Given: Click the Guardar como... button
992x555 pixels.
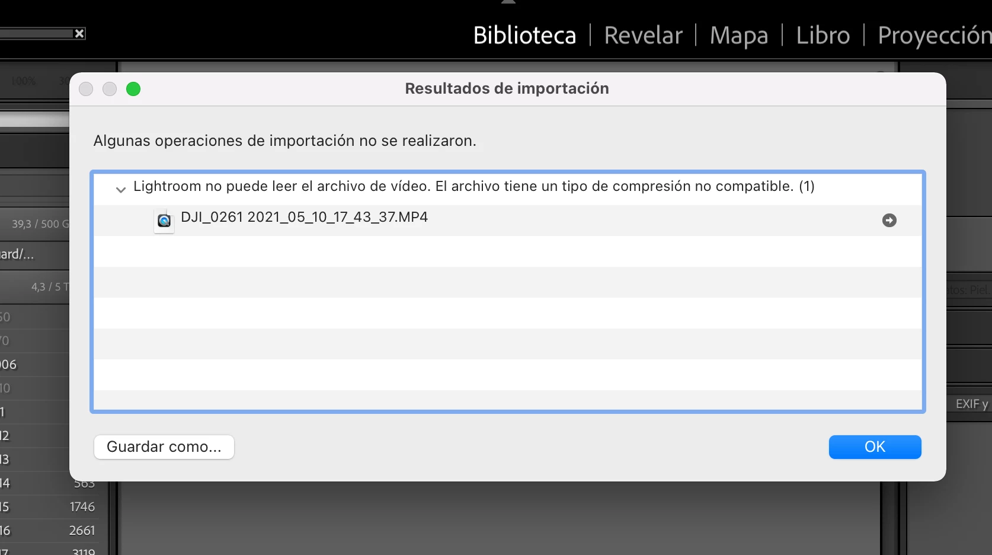Looking at the screenshot, I should [x=164, y=447].
